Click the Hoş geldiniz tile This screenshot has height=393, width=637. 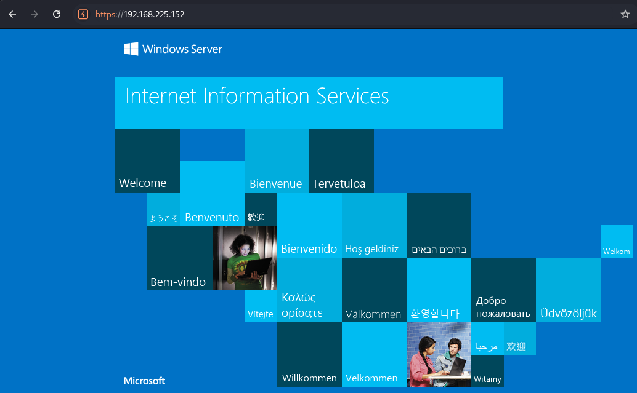374,225
